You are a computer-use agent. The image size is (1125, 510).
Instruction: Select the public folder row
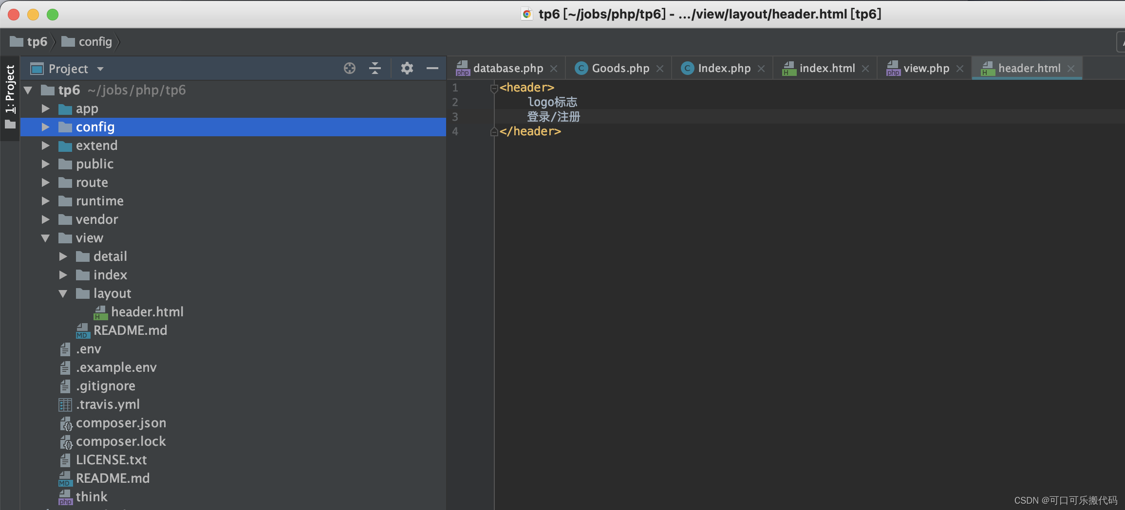(x=233, y=164)
